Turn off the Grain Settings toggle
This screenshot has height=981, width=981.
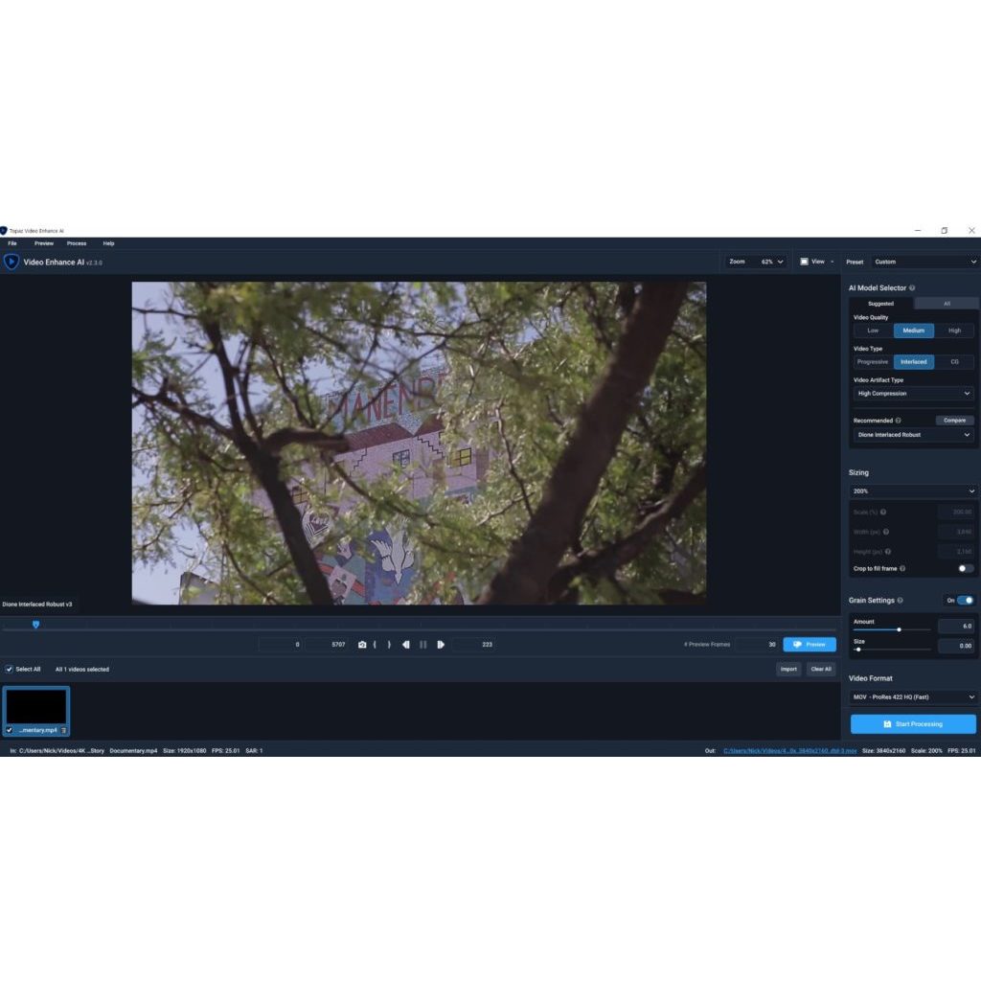[966, 601]
